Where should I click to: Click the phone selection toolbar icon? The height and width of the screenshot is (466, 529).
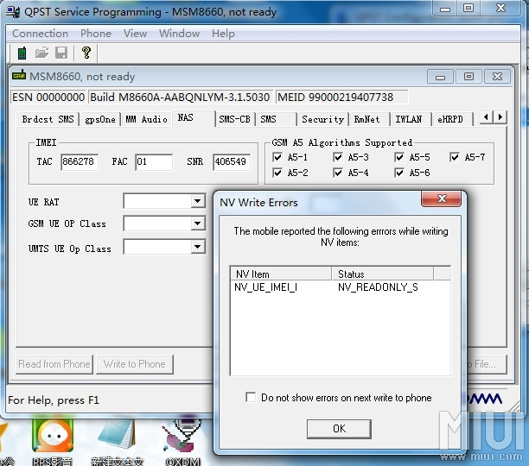pyautogui.click(x=22, y=54)
